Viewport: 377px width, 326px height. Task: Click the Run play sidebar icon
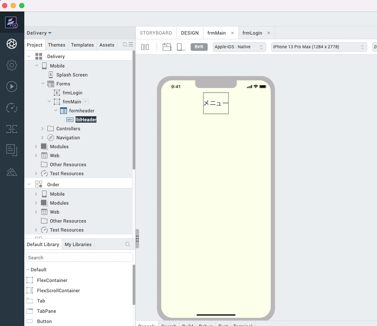[x=12, y=86]
